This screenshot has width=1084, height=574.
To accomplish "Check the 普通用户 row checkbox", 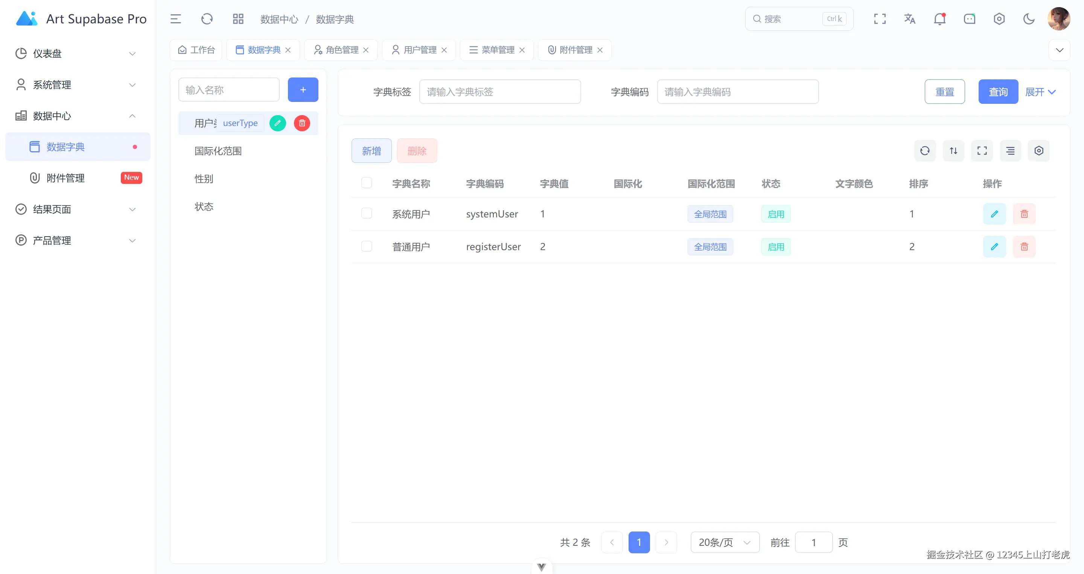I will tap(367, 246).
